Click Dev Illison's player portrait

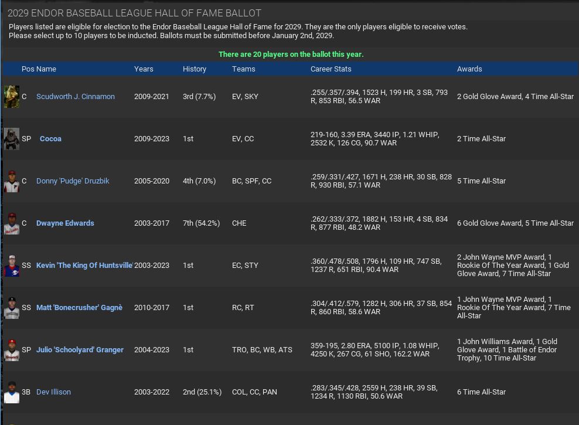(x=12, y=392)
